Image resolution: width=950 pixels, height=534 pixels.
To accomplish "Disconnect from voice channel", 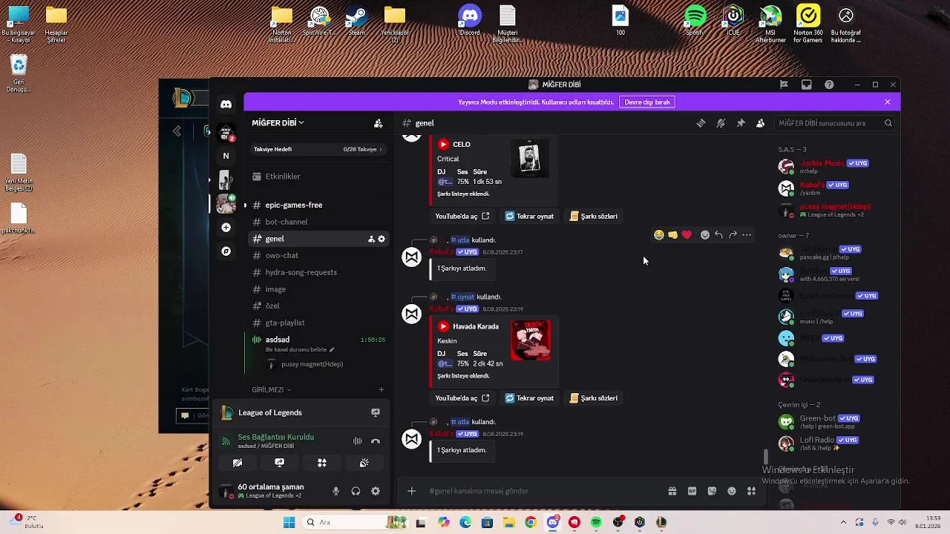I will [376, 441].
